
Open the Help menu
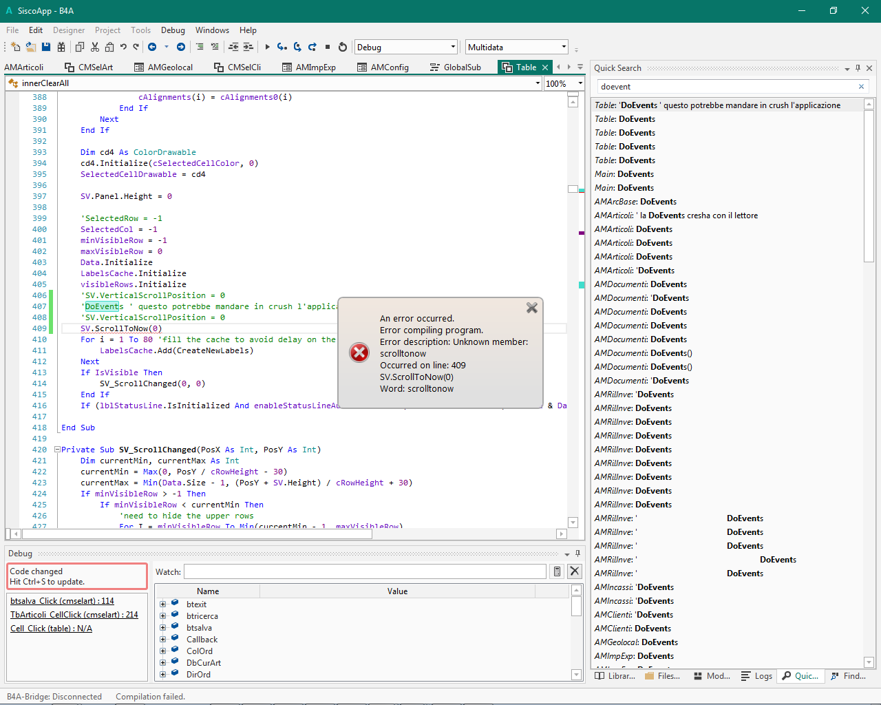click(x=248, y=30)
